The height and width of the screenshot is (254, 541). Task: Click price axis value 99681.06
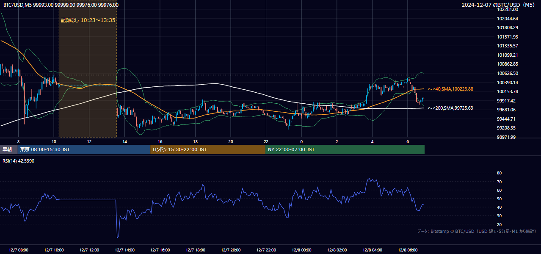[x=506, y=110]
